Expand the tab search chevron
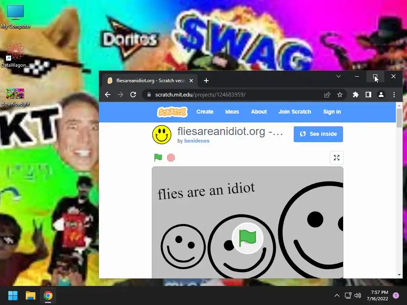Image resolution: width=407 pixels, height=305 pixels. [x=339, y=76]
